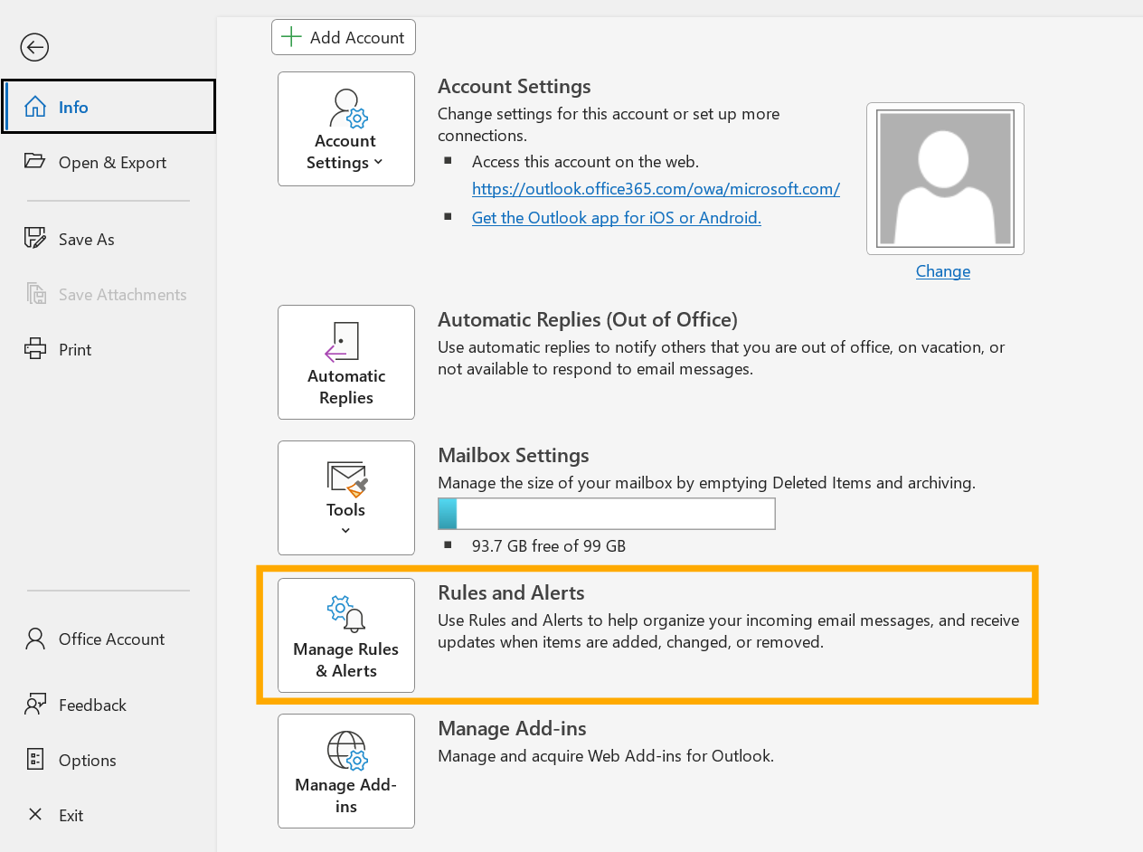Click the back arrow icon
Viewport: 1143px width, 852px height.
coord(34,47)
